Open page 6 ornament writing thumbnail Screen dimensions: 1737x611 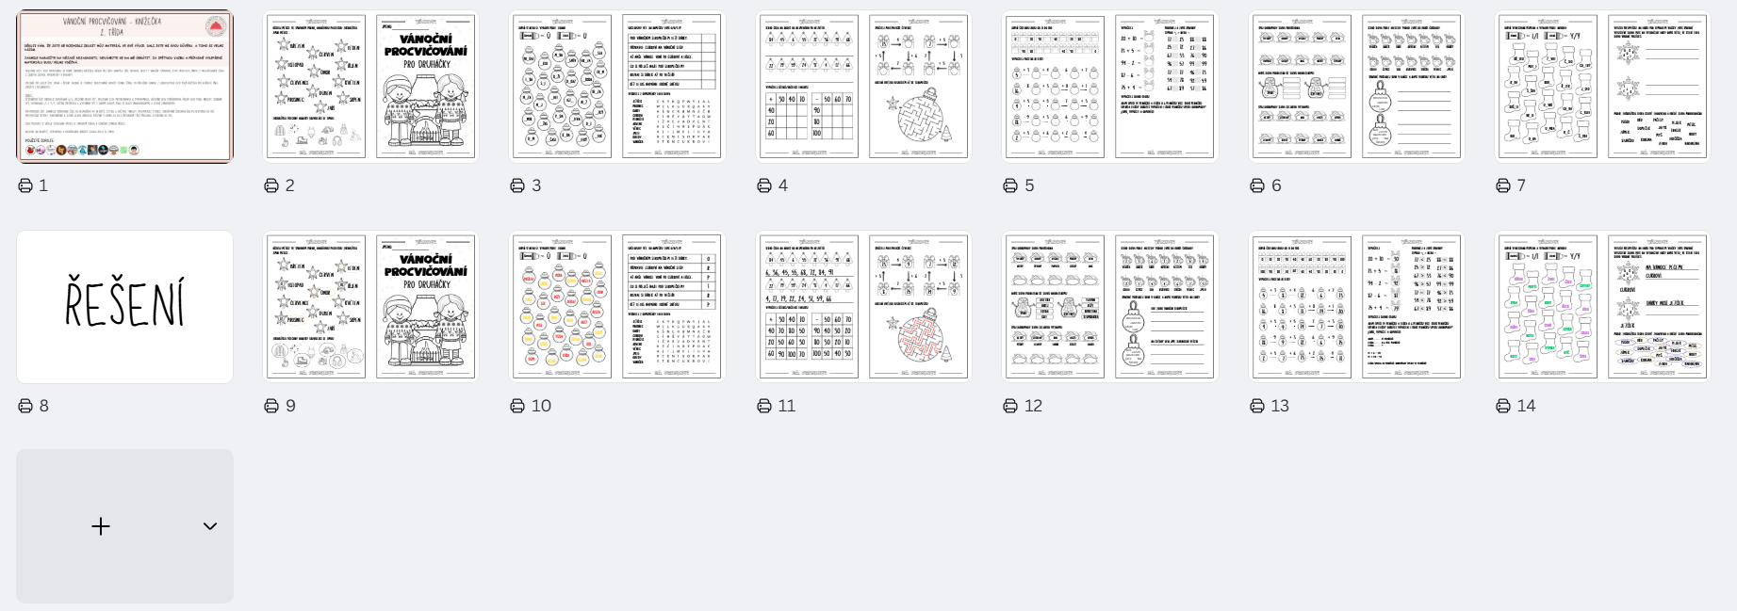pyautogui.click(x=1356, y=87)
